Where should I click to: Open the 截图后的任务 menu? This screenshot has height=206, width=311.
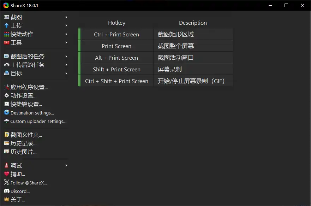[x=36, y=57]
